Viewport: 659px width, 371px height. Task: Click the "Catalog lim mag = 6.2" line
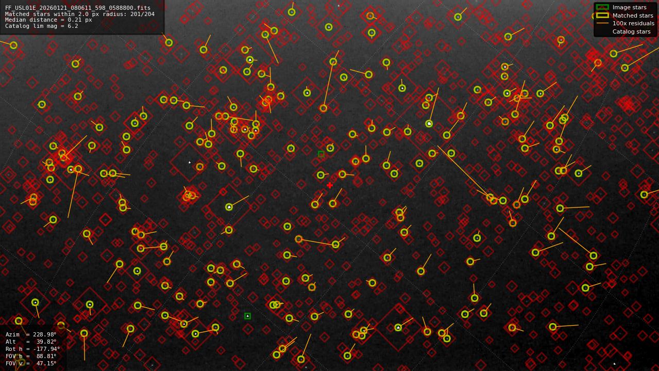click(42, 26)
